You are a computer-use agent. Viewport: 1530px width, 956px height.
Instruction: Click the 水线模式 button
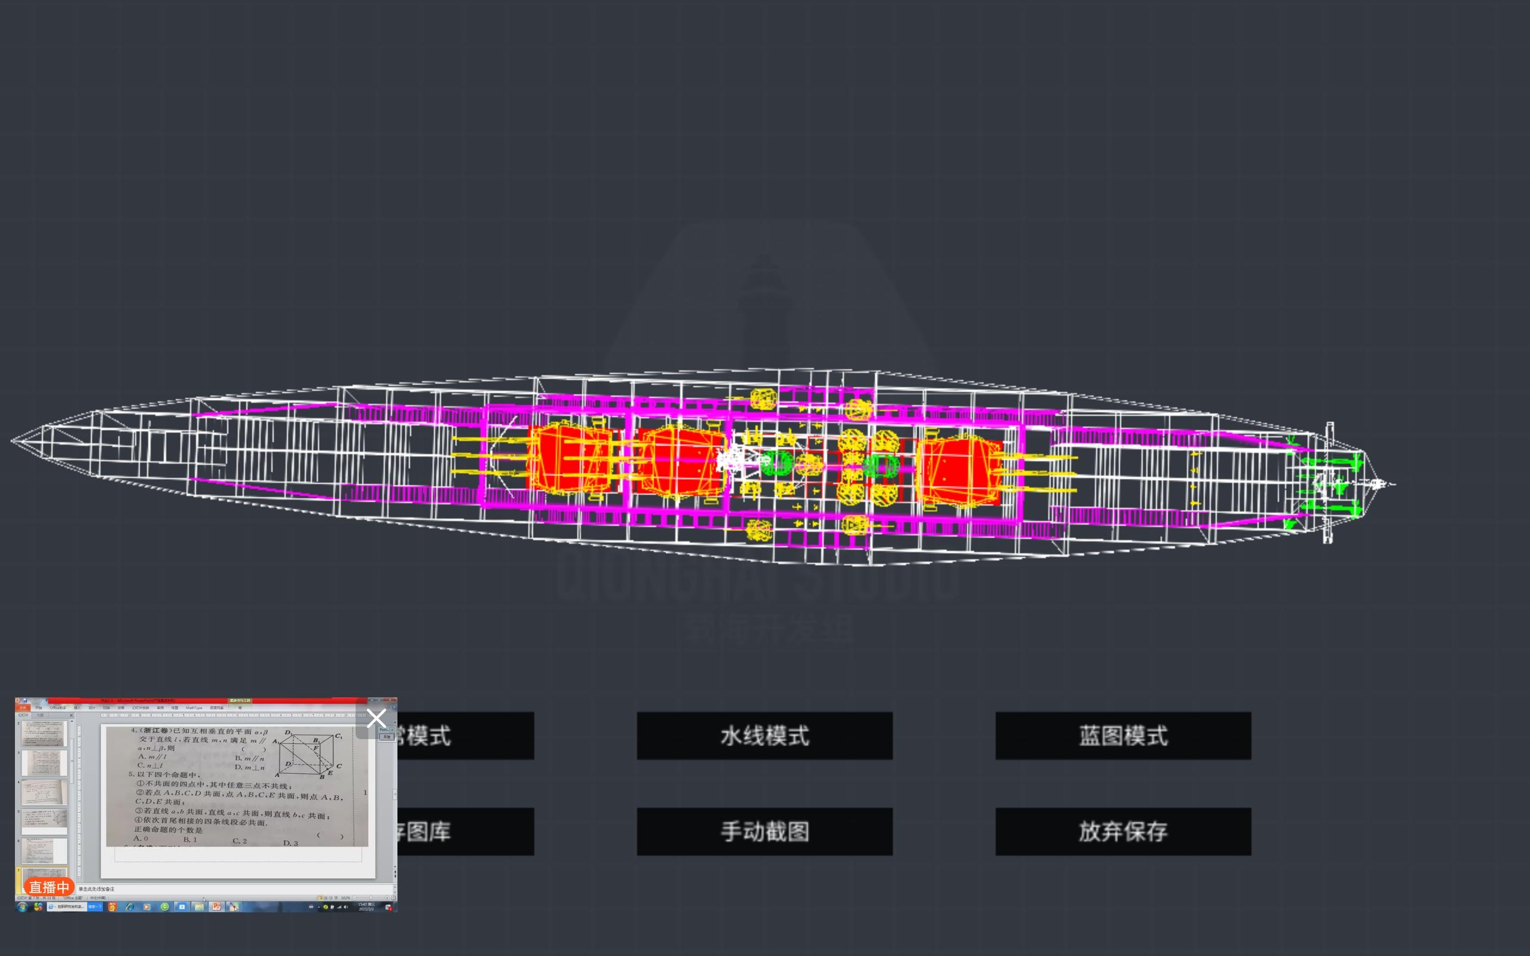[764, 736]
